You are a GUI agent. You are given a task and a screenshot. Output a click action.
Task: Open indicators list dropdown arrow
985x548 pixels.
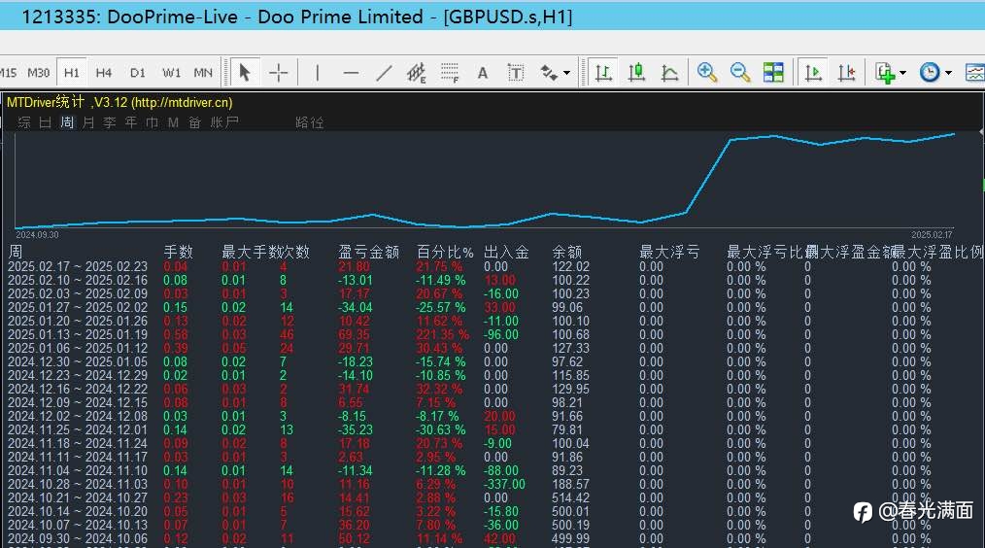point(902,73)
